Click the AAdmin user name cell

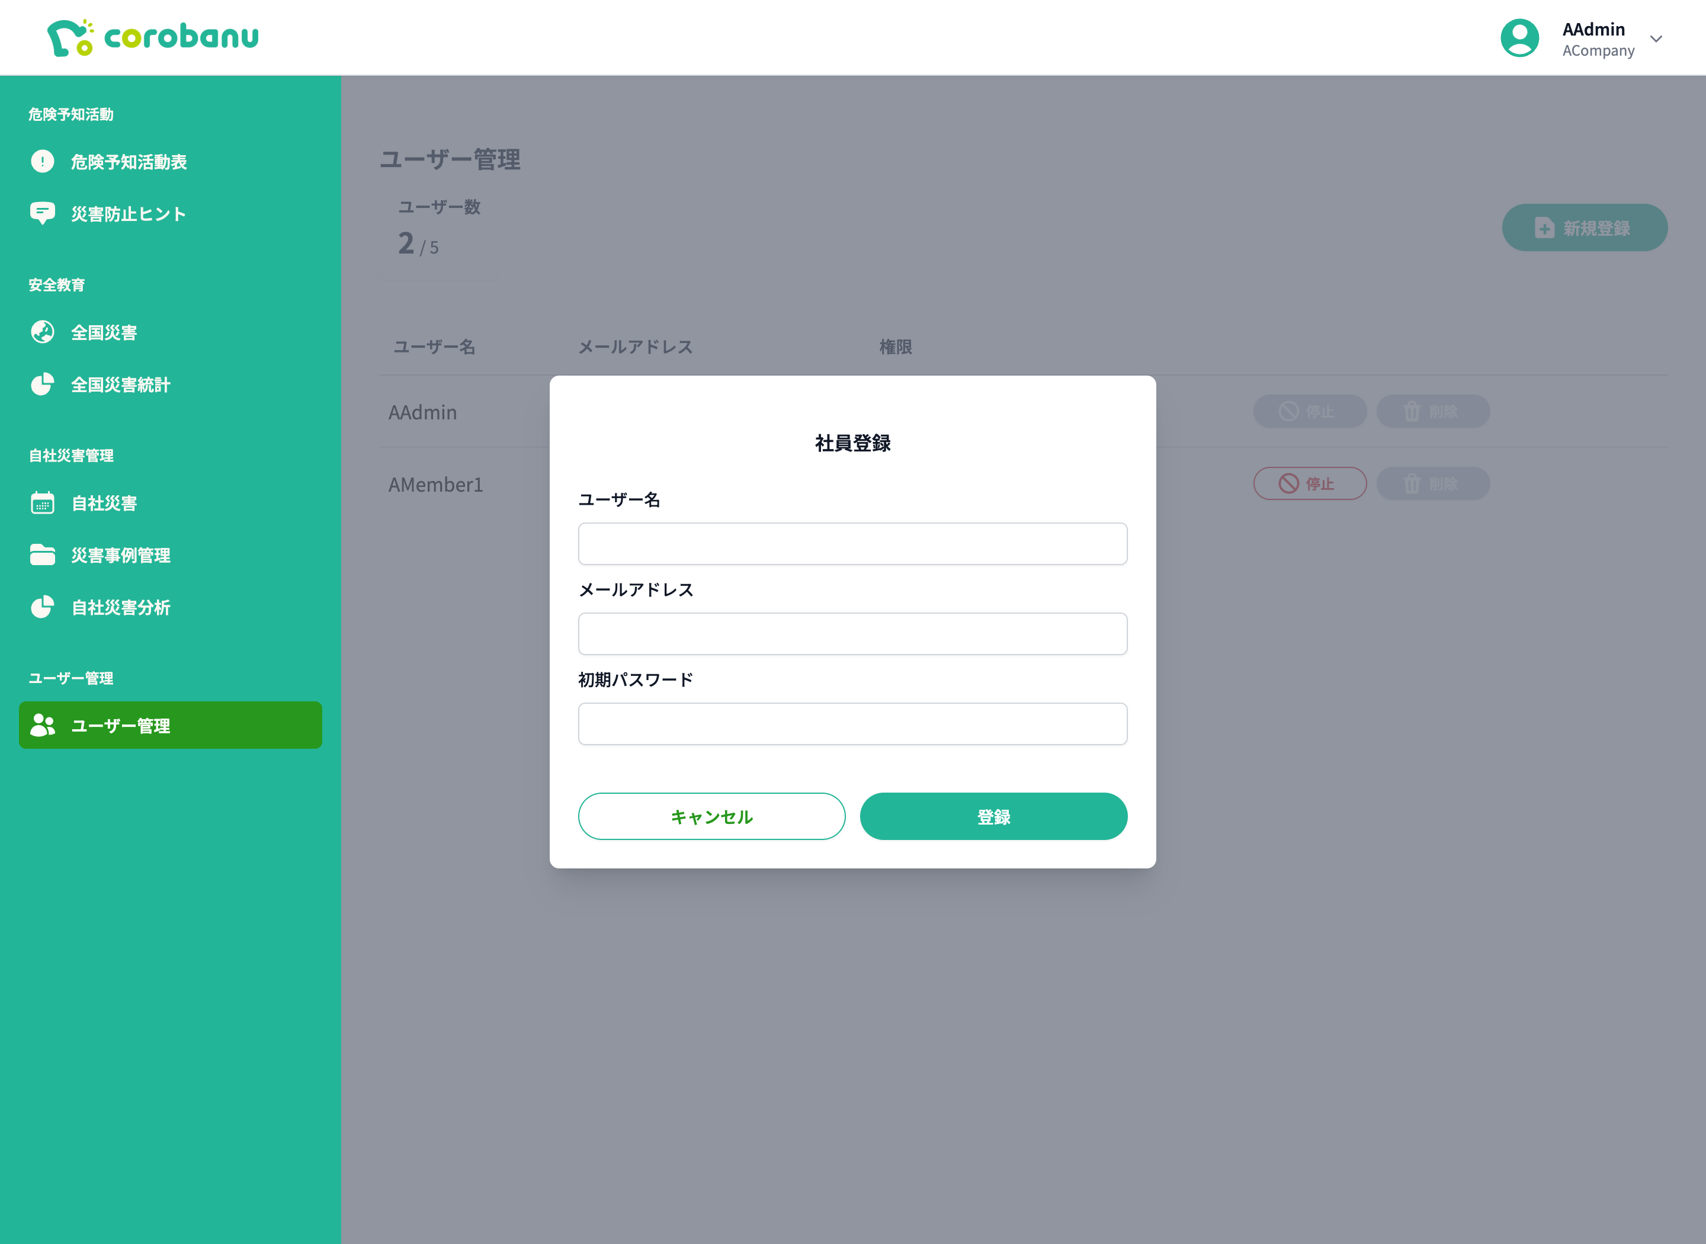click(x=422, y=412)
